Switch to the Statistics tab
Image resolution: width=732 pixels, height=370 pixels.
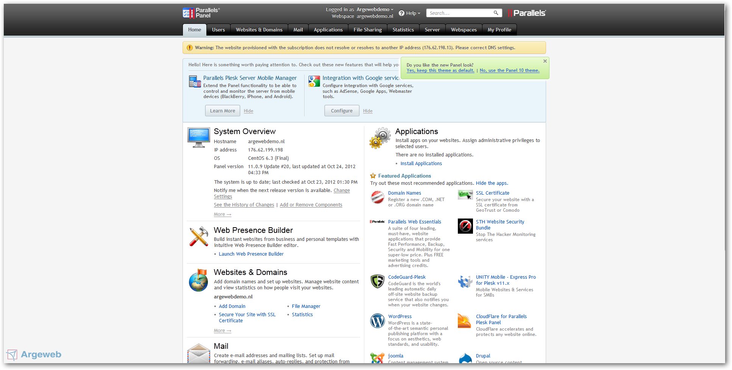(403, 30)
